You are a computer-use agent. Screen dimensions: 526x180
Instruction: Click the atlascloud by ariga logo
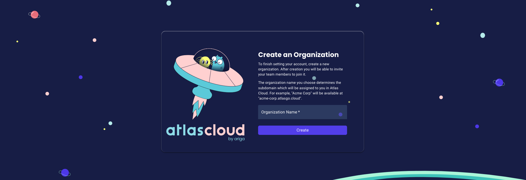pyautogui.click(x=206, y=133)
